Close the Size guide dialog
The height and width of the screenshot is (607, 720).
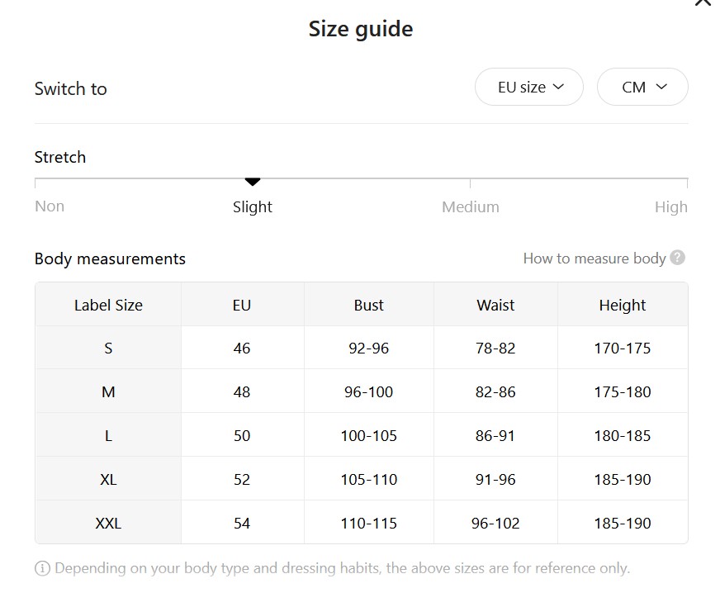[x=703, y=2]
